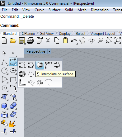Select the Zoom Window tool

pos(109,40)
